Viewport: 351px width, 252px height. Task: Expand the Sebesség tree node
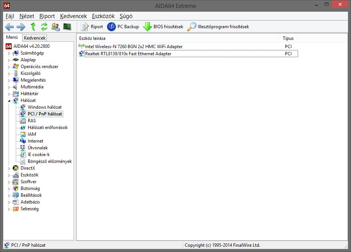click(x=9, y=209)
